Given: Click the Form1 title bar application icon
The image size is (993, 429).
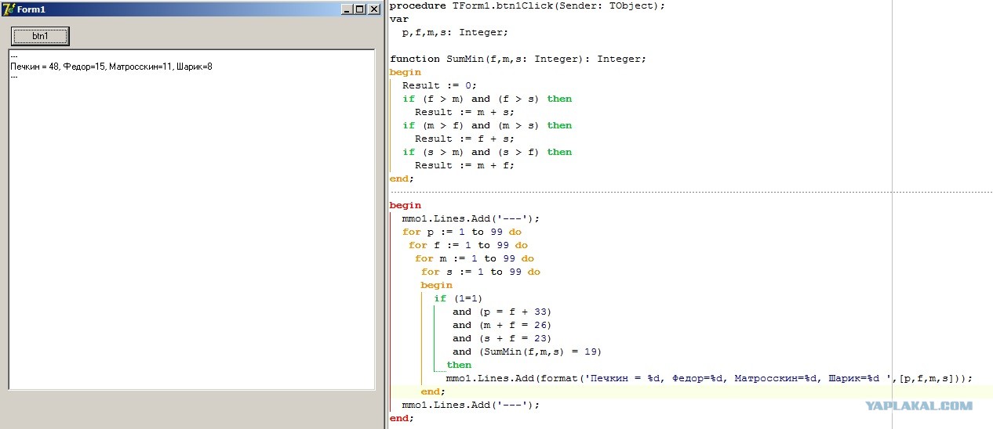Looking at the screenshot, I should point(9,9).
